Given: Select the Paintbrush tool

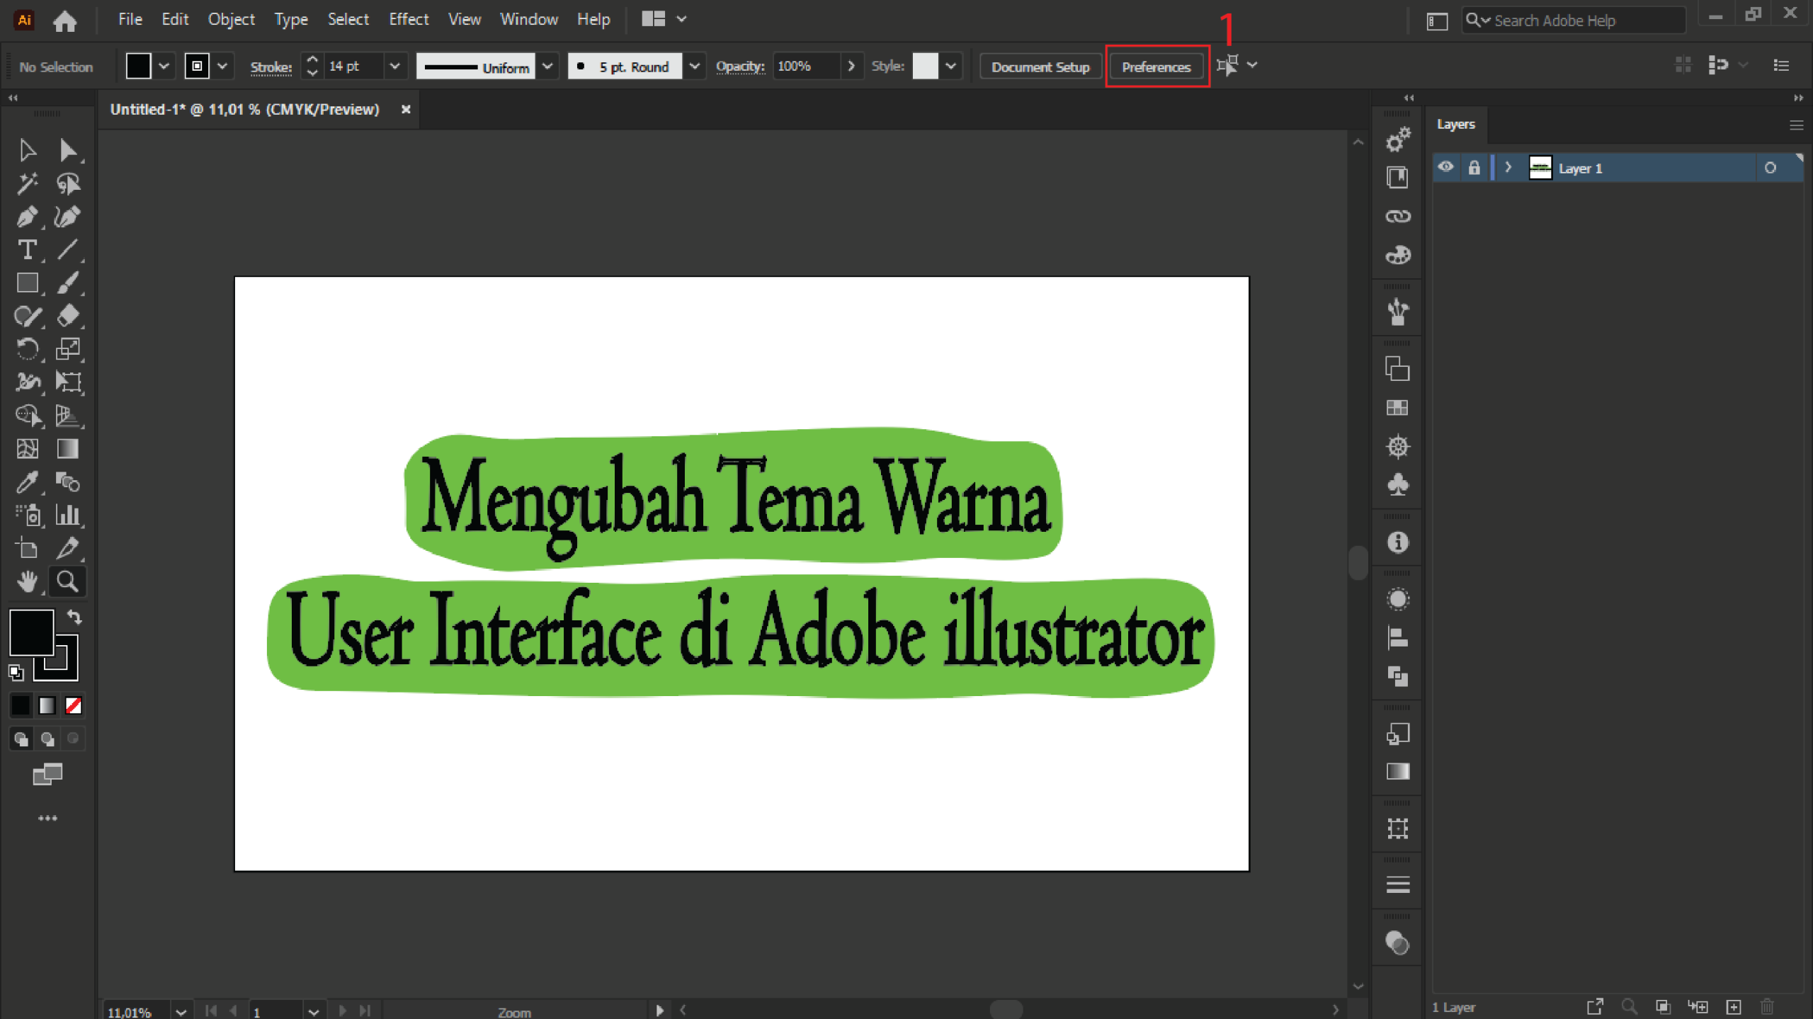Looking at the screenshot, I should pos(68,283).
